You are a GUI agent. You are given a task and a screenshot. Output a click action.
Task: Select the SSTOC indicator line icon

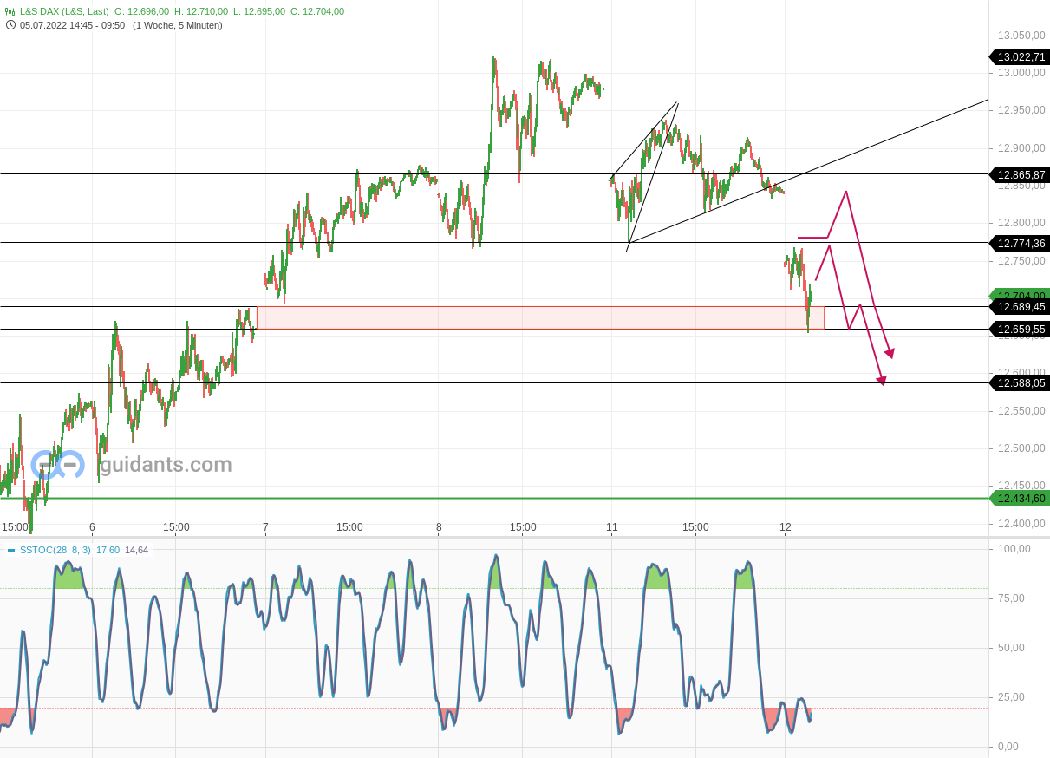click(10, 550)
